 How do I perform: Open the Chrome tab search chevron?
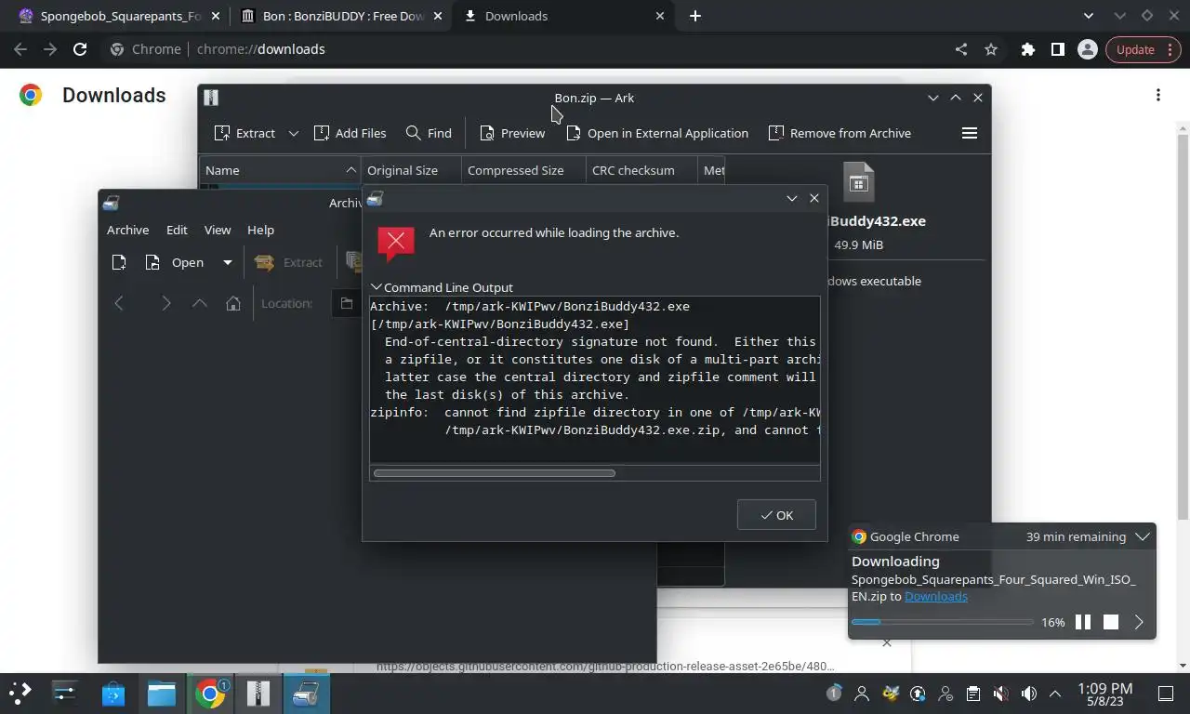[x=1090, y=16]
